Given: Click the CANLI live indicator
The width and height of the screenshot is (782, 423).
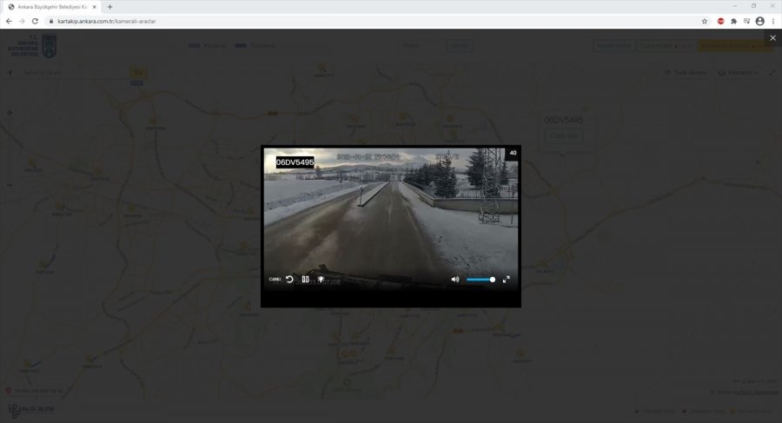Looking at the screenshot, I should 275,280.
